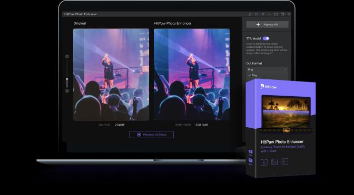
Task: Click the Replace File button
Action: (x=267, y=24)
